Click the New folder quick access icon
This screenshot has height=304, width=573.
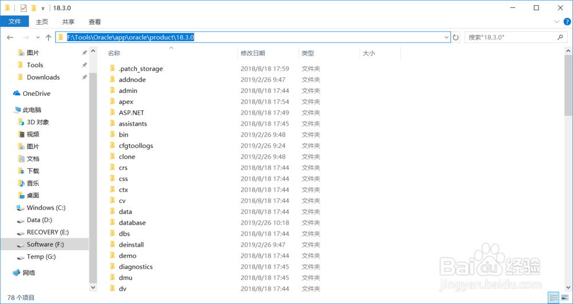pos(34,7)
